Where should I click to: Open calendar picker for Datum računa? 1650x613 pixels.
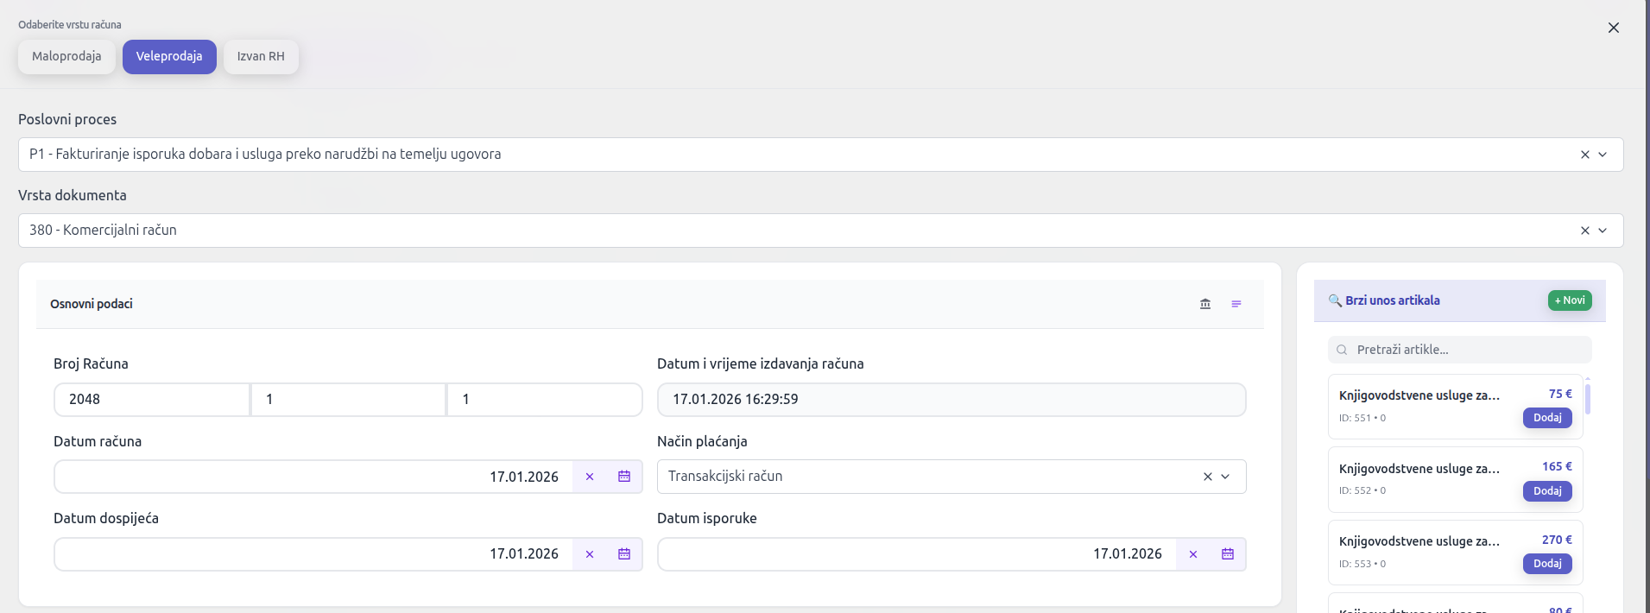(624, 477)
